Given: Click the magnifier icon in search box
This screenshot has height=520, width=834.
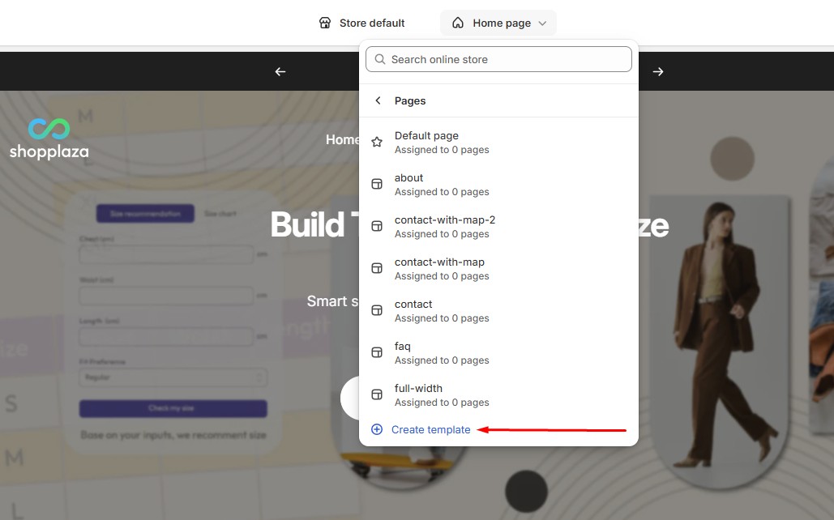Looking at the screenshot, I should click(x=380, y=59).
